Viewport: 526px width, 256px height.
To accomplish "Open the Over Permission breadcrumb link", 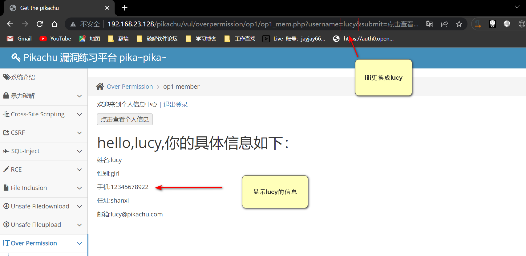I will point(130,87).
